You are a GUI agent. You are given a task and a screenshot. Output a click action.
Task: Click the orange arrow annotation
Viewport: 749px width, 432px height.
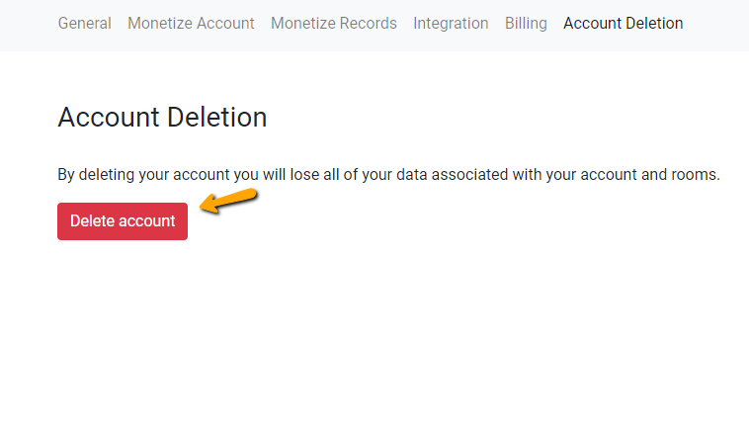[229, 201]
